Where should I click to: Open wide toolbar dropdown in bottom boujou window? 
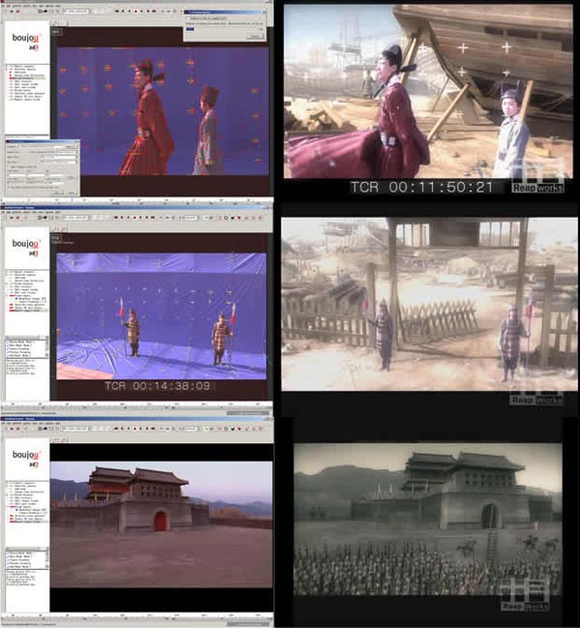tap(75, 429)
